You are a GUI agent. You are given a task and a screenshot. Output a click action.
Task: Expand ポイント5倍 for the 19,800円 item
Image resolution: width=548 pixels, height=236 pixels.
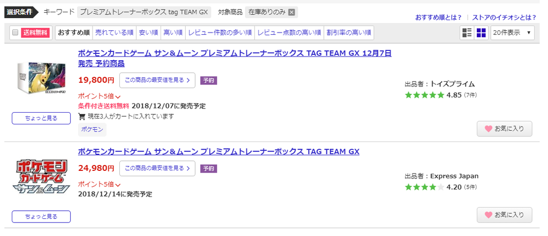pyautogui.click(x=99, y=97)
